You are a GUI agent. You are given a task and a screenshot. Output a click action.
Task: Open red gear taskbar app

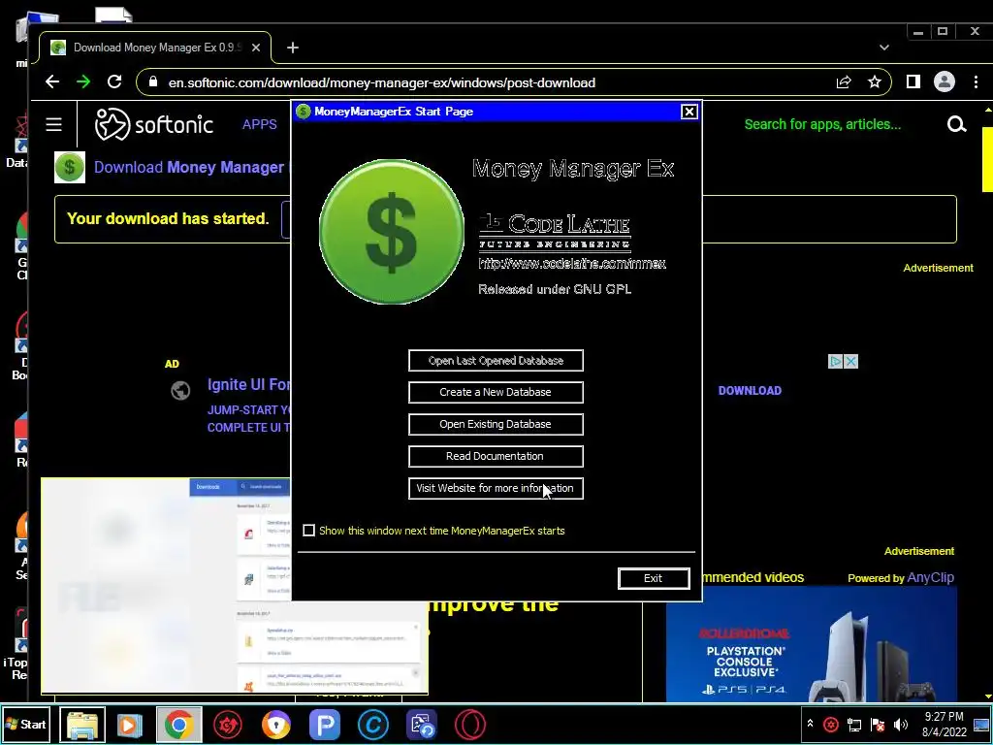pos(227,725)
